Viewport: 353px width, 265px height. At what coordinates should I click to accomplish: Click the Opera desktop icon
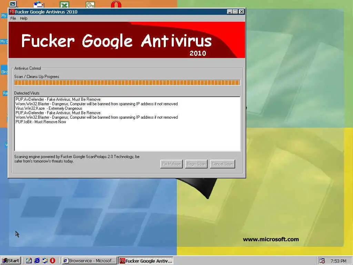click(x=116, y=4)
